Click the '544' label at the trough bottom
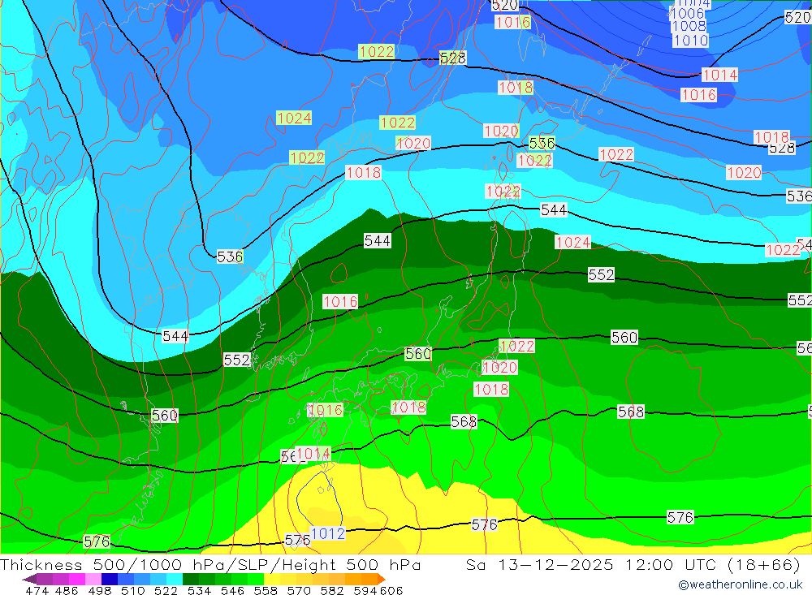 click(175, 336)
